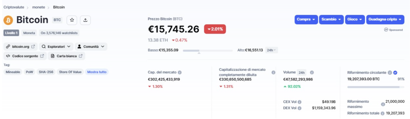Viewport: 410px width, 119px height.
Task: Select the SHA-256 tag
Action: (x=46, y=72)
